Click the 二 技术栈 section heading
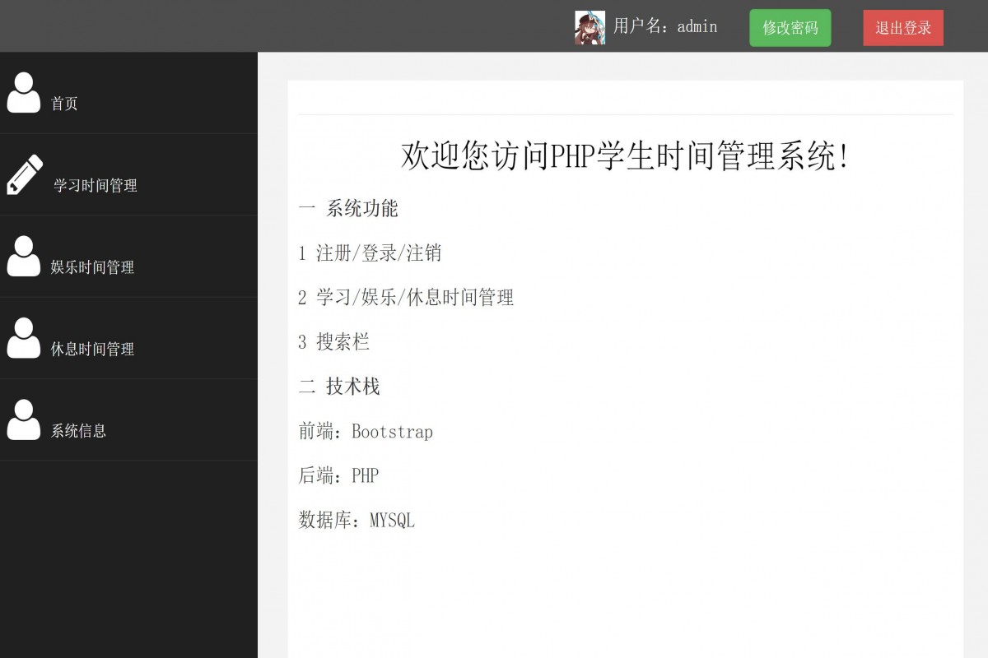This screenshot has width=988, height=658. [339, 387]
